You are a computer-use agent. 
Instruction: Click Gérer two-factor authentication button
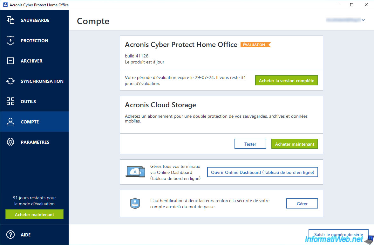302,203
